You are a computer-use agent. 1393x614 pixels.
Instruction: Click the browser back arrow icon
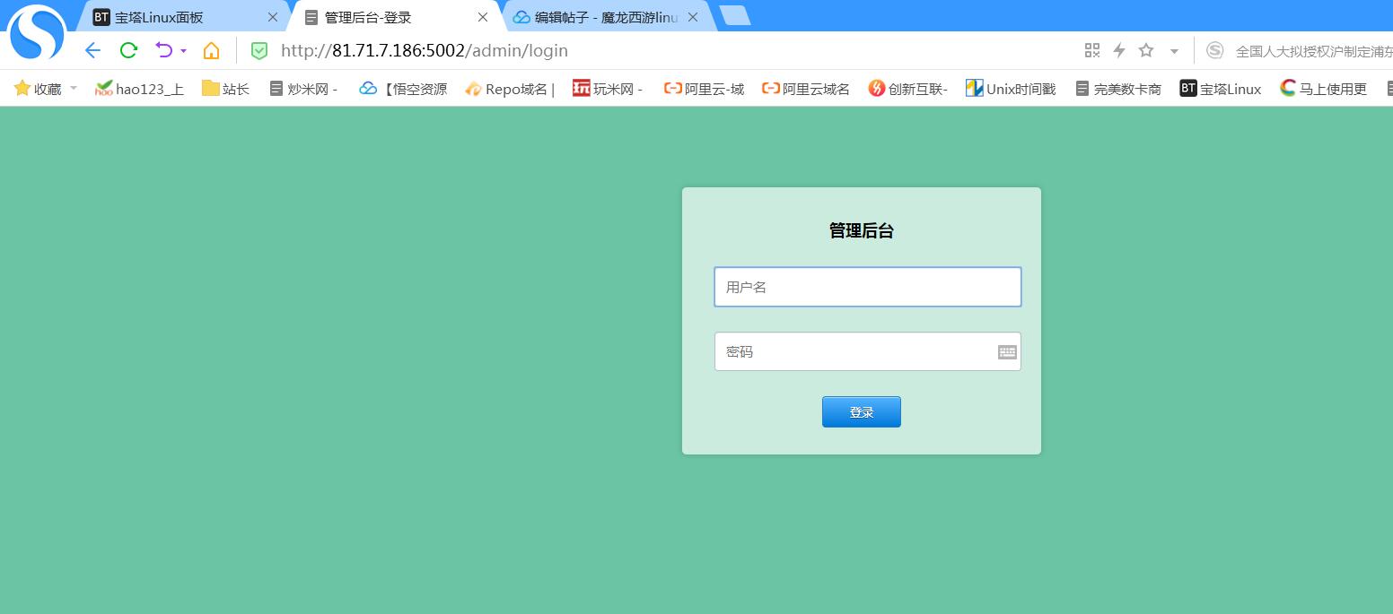pyautogui.click(x=92, y=50)
